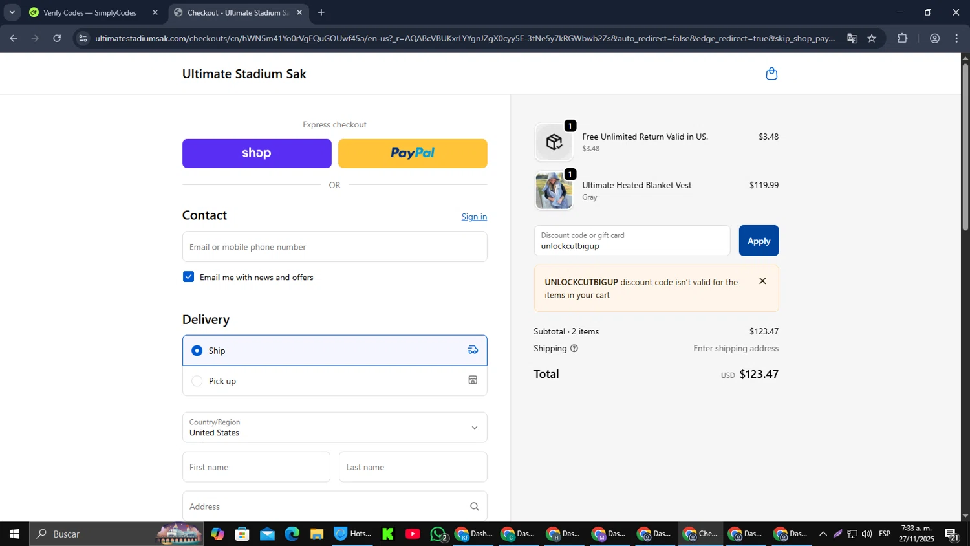Click the address search magnifier icon
The width and height of the screenshot is (970, 546).
[x=475, y=507]
